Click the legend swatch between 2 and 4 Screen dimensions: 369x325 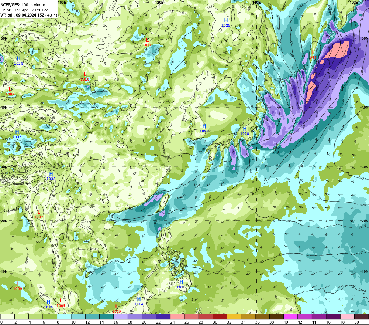[21, 316]
